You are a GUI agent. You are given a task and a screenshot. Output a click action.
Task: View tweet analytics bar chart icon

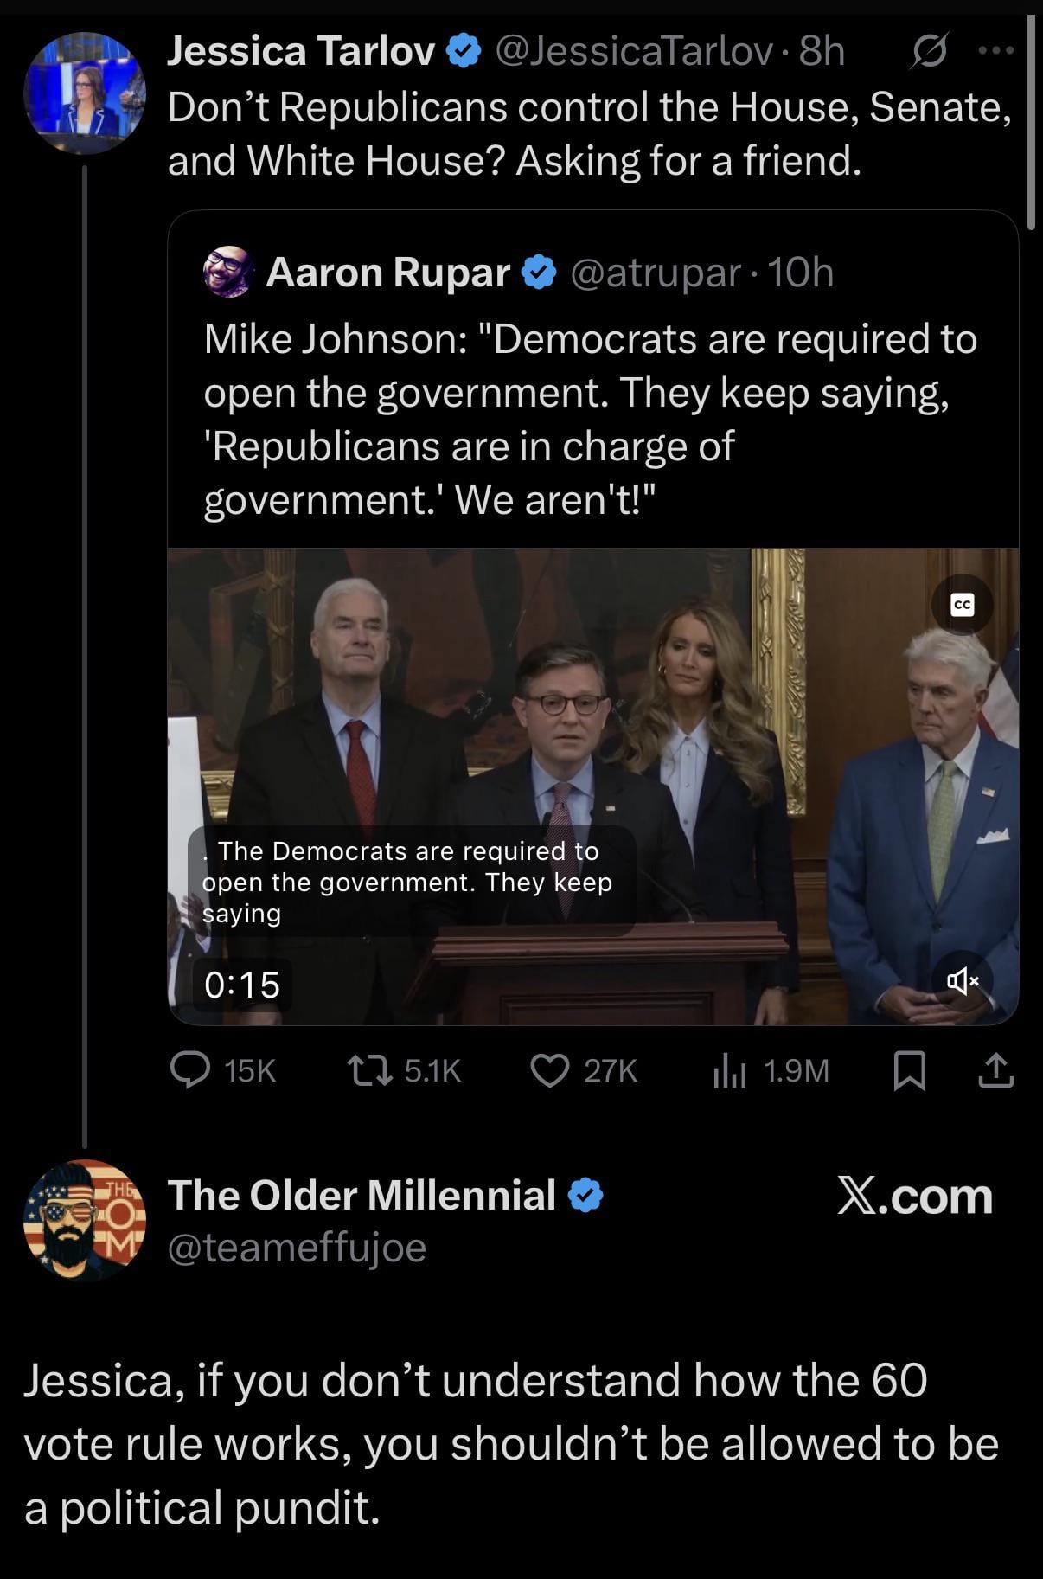pos(729,1071)
